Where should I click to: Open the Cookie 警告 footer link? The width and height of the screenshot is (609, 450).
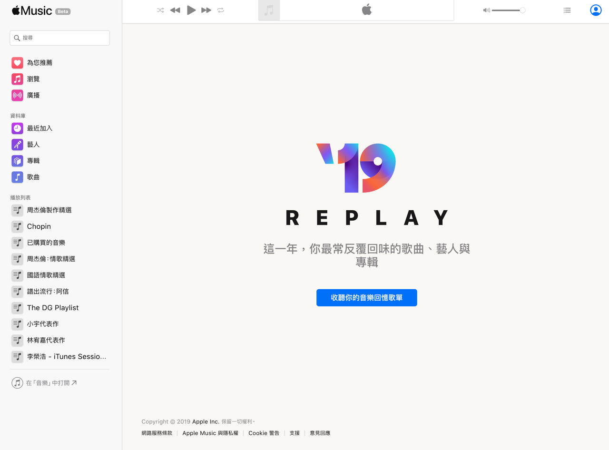(264, 433)
